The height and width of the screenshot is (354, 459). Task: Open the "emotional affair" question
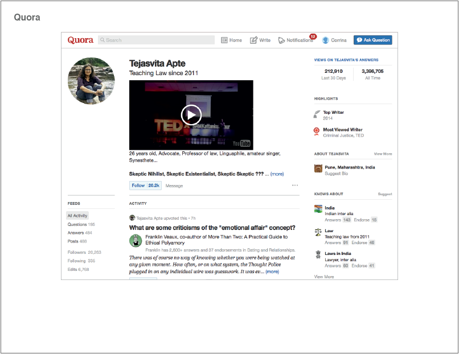tap(212, 228)
